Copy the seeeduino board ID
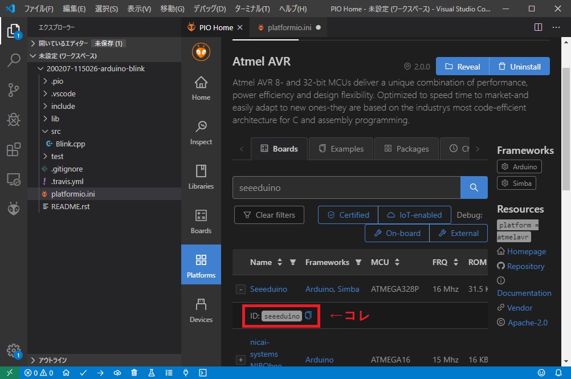This screenshot has width=571, height=379. tap(308, 315)
